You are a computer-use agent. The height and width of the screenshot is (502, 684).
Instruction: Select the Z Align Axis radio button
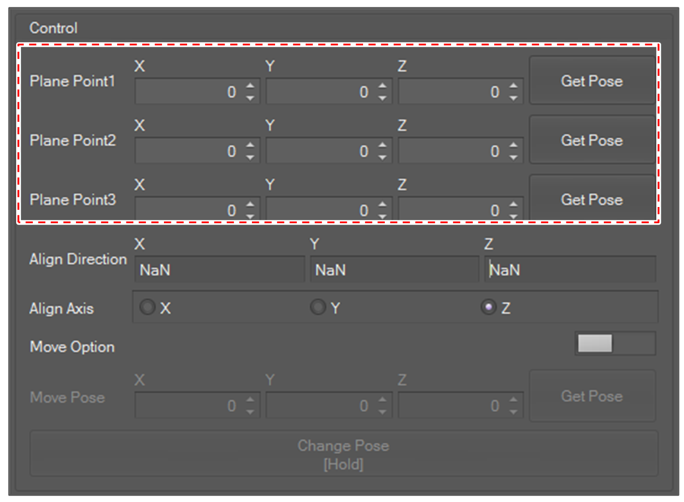pyautogui.click(x=489, y=307)
